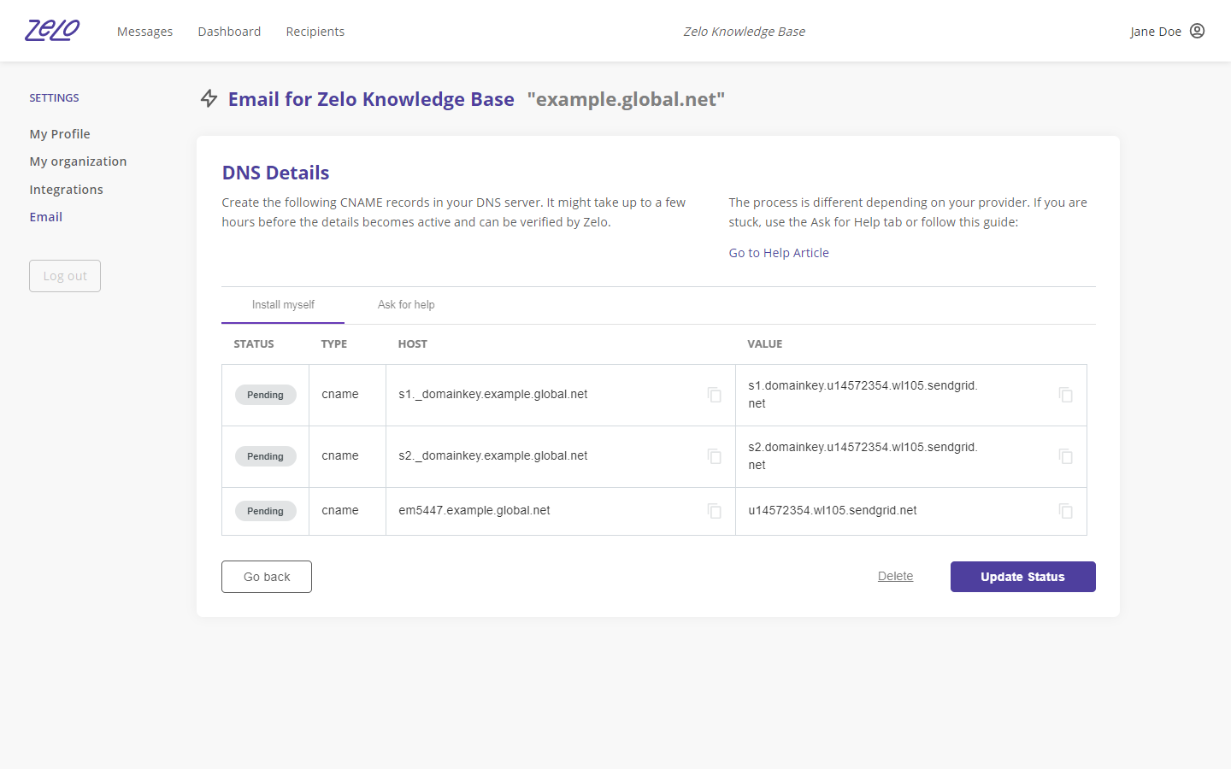Open My organization settings
This screenshot has width=1231, height=769.
point(78,161)
